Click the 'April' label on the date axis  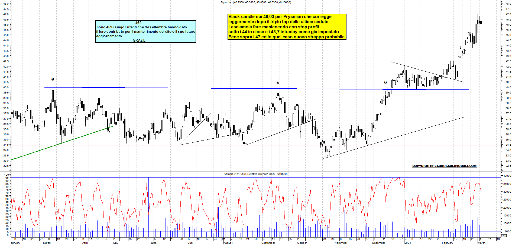click(85, 243)
